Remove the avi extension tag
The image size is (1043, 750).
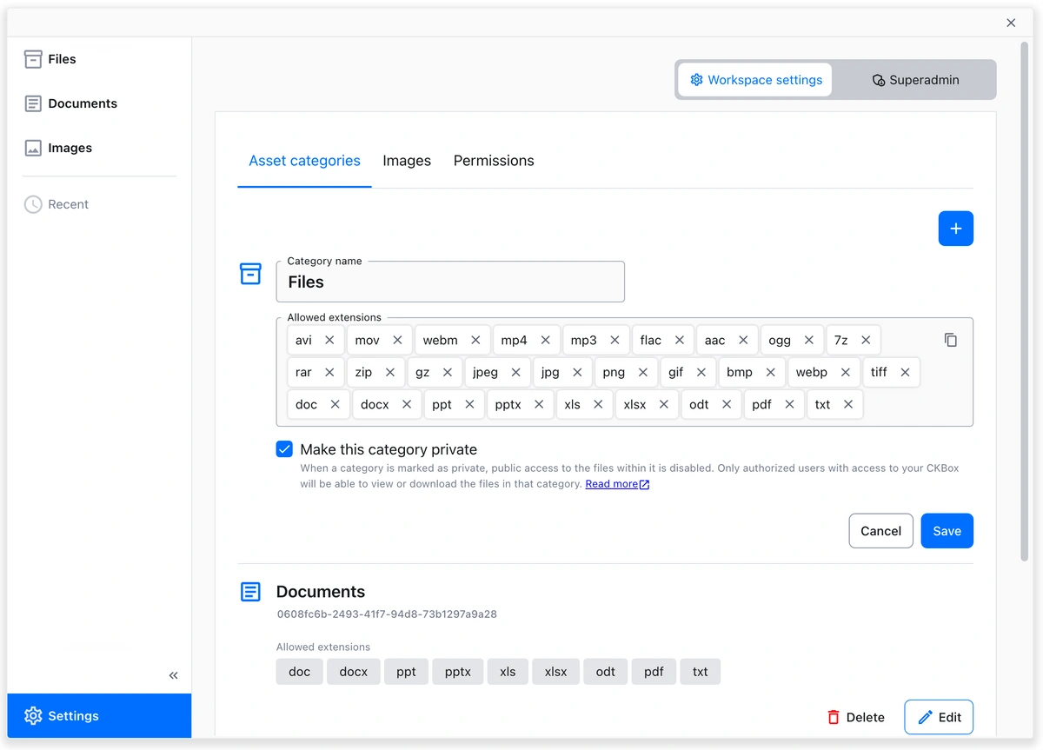coord(329,340)
